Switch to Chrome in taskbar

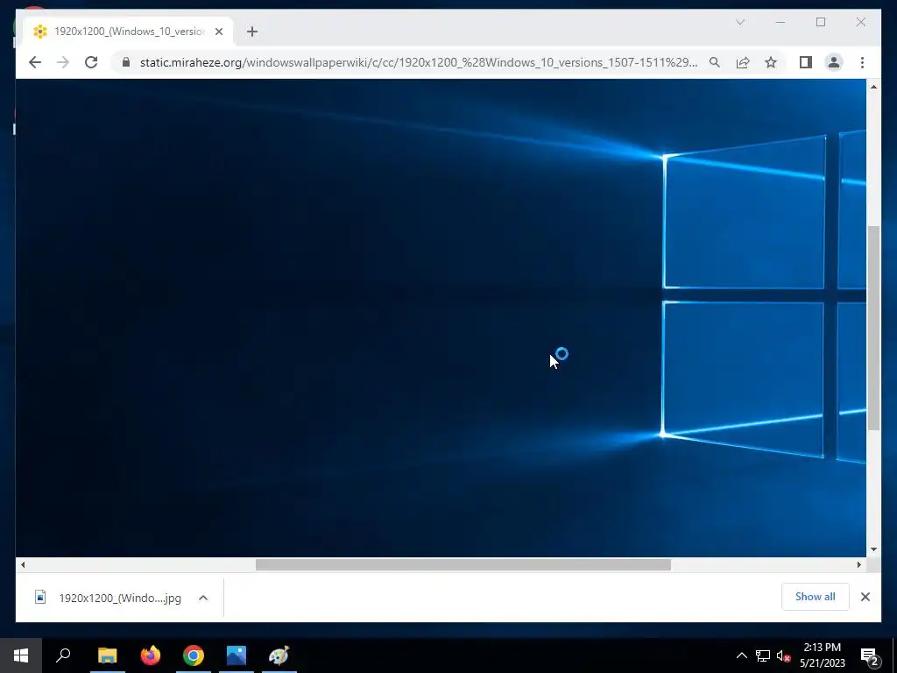194,655
